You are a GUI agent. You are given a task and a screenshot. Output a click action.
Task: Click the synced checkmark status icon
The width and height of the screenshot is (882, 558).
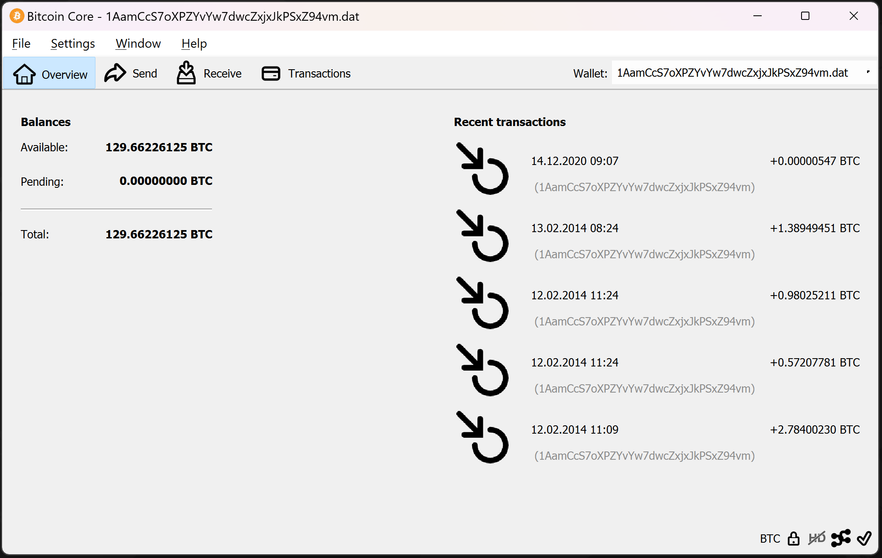click(865, 539)
